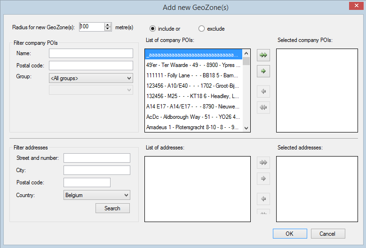
Task: Click the add single company POI arrow button
Action: click(x=263, y=71)
